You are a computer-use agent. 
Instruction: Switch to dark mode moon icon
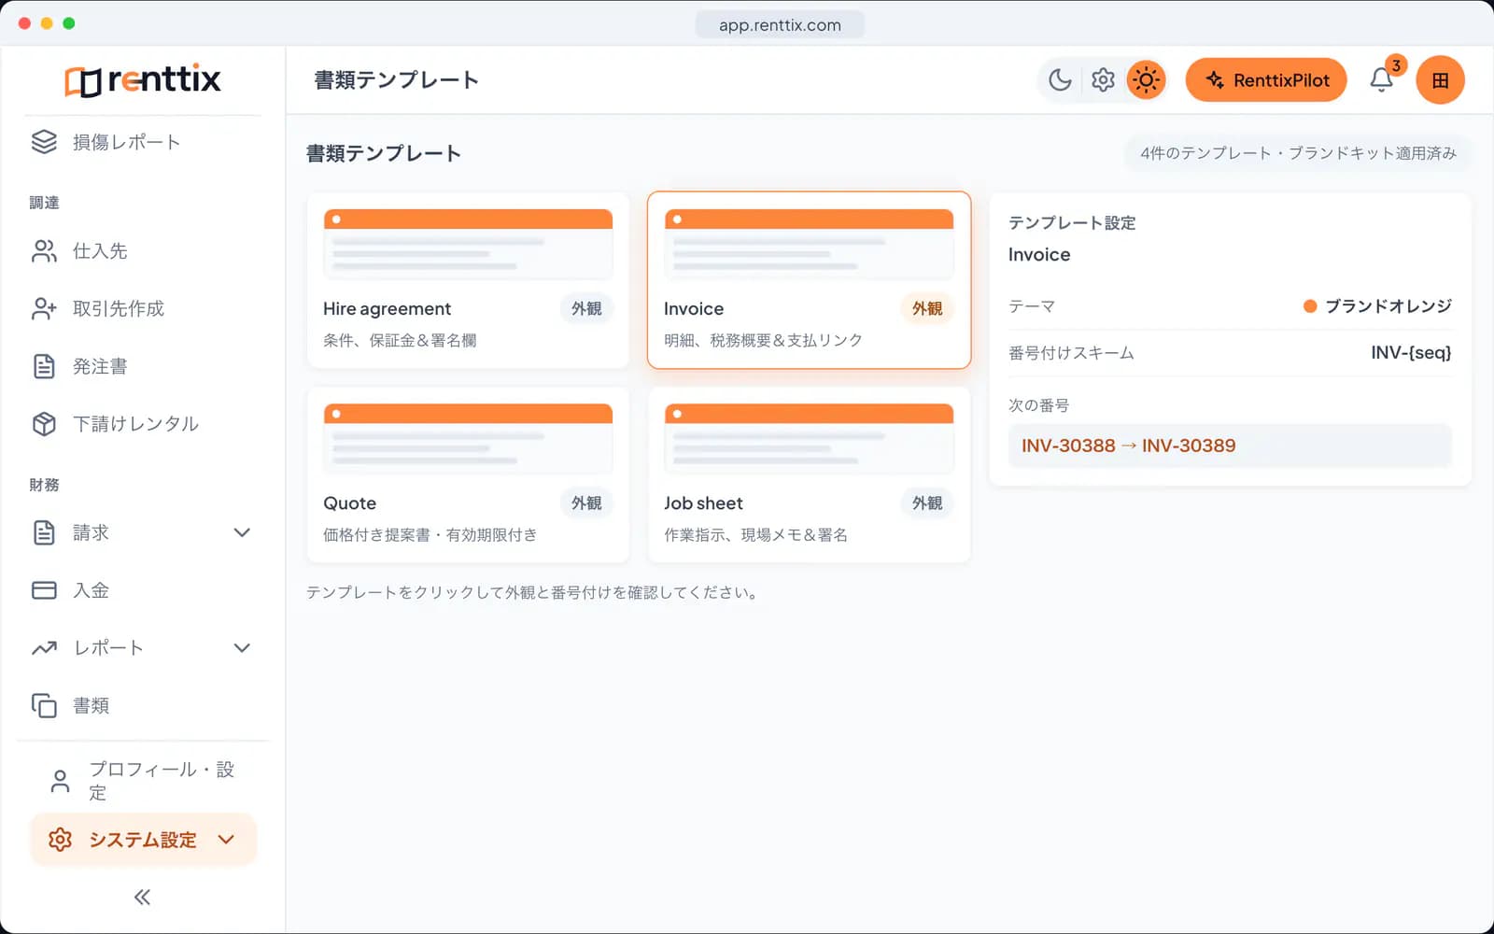tap(1060, 80)
